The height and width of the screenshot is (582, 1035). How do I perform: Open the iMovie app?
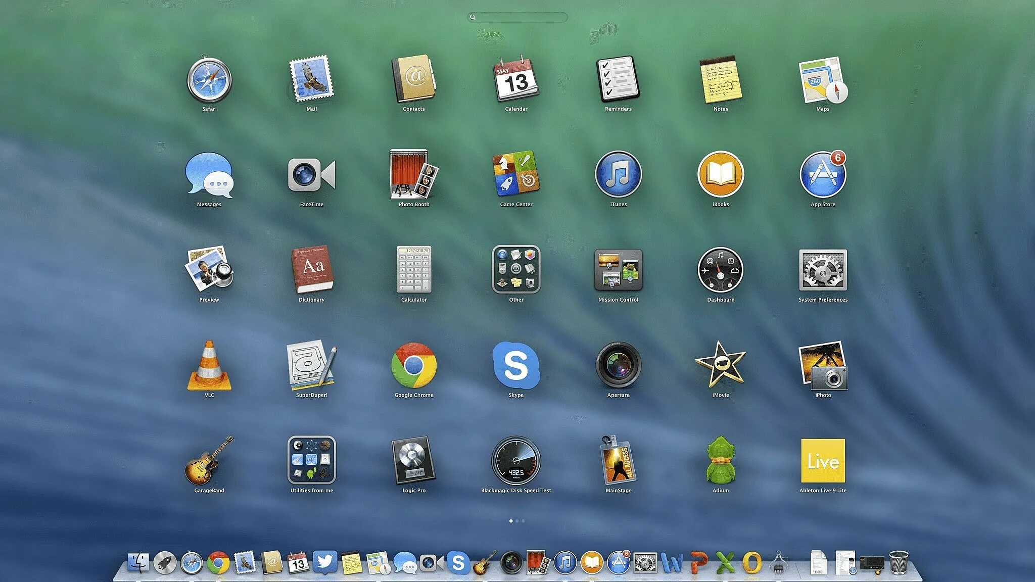click(721, 365)
